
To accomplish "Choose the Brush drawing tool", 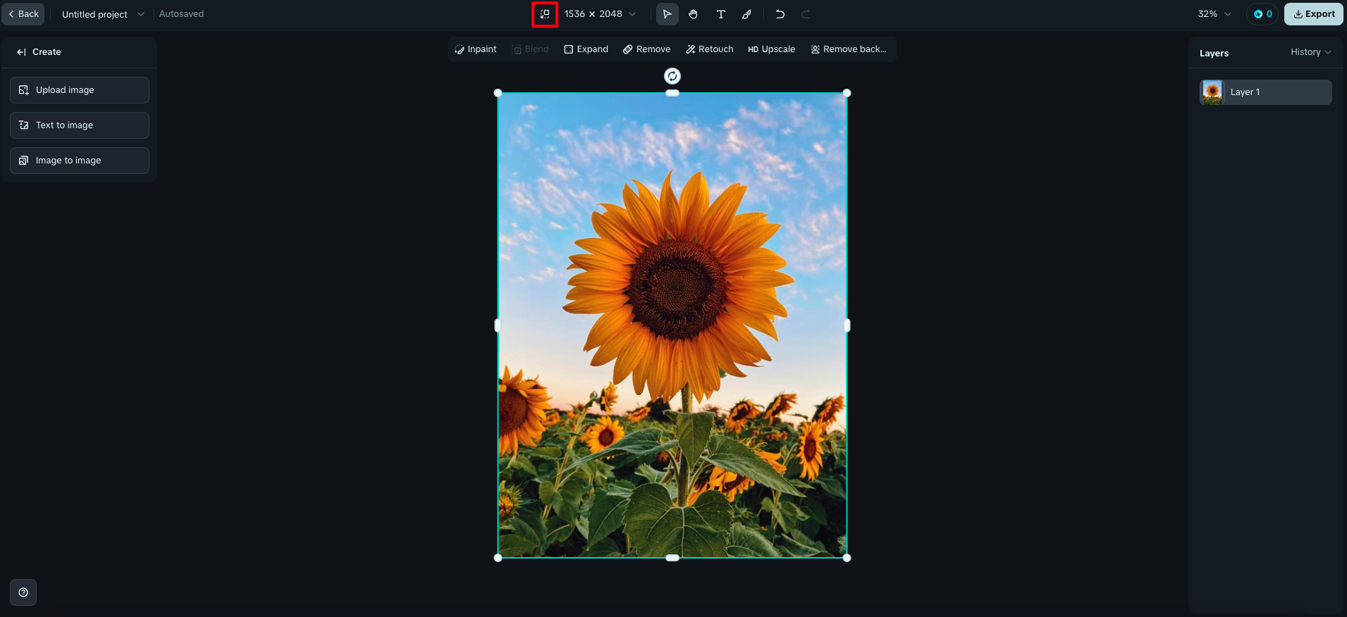I will pyautogui.click(x=747, y=14).
